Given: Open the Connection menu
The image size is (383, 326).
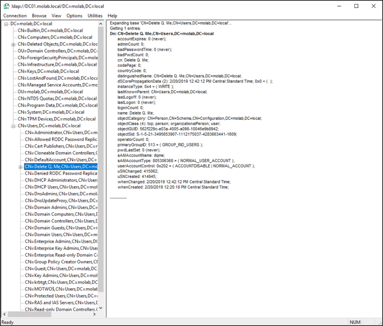Looking at the screenshot, I should [x=15, y=16].
